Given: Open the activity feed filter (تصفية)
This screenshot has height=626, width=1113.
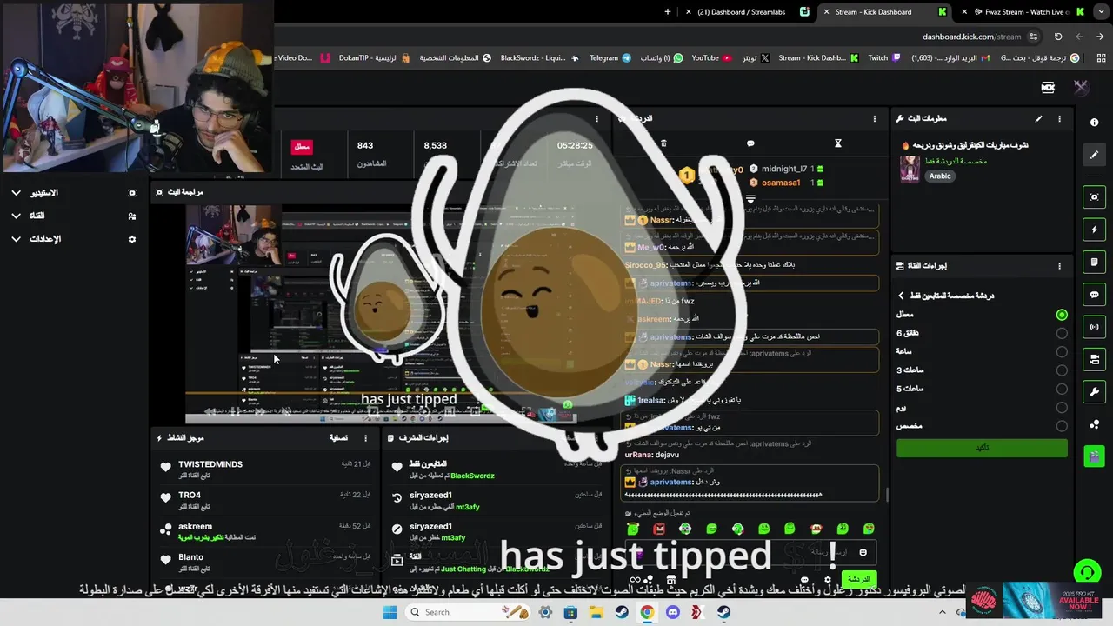Looking at the screenshot, I should coord(338,438).
